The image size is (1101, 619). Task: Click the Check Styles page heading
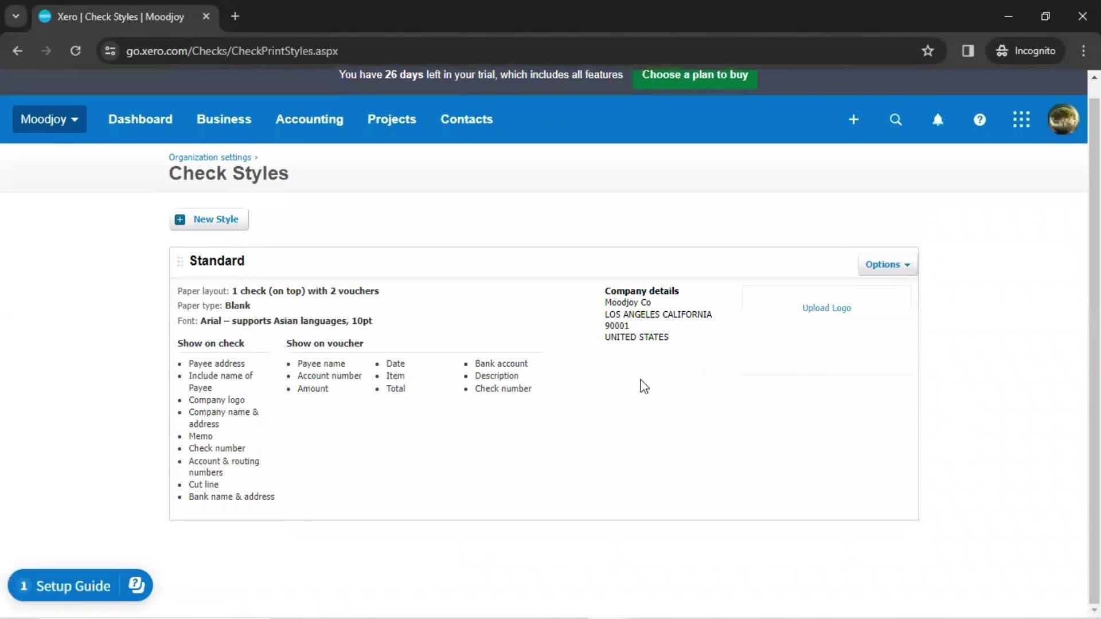tap(228, 174)
